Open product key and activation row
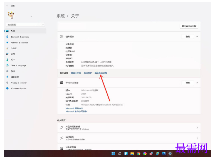Screen dimensions: 214x159 pos(129,128)
